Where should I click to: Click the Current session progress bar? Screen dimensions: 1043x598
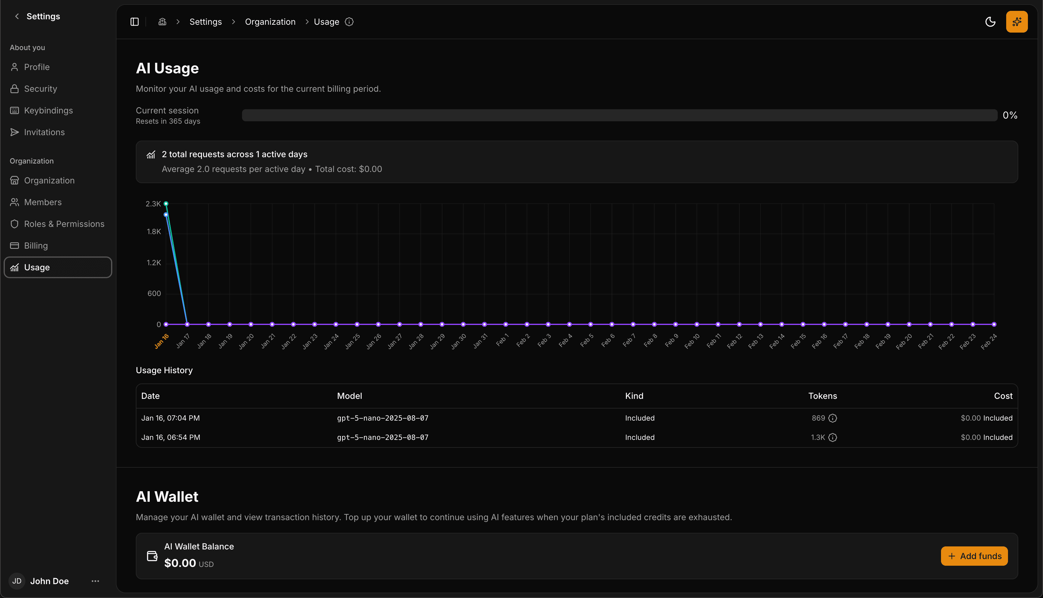pos(616,115)
